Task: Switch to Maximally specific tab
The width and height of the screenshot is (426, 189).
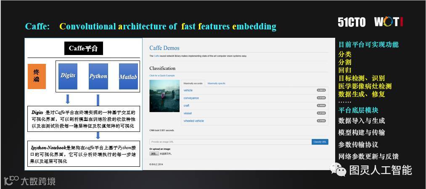Action: pos(217,84)
